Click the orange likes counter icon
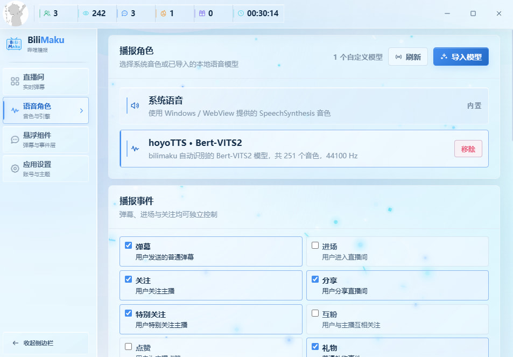Screen dimensions: 513x357 [163, 13]
